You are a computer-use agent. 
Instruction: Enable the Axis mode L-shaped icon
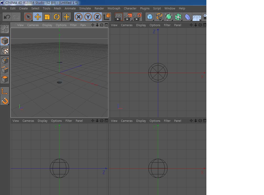pos(5,91)
